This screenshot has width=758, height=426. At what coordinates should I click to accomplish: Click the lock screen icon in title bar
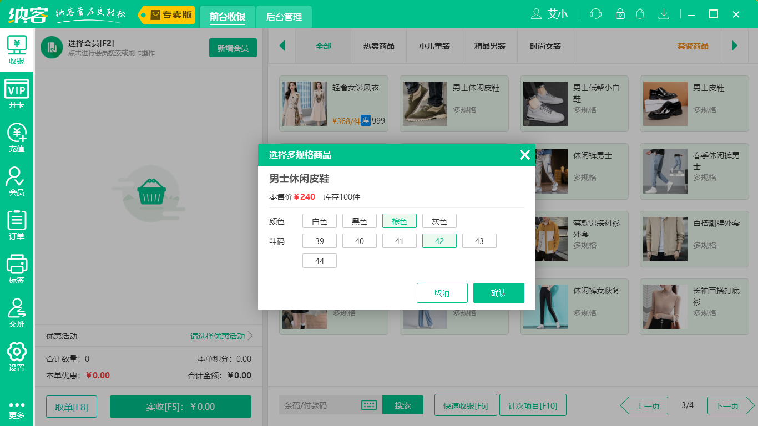(620, 14)
